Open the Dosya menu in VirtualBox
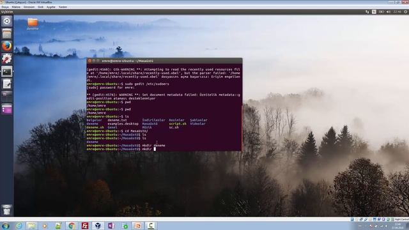Screen dimensions: 409x230 (5, 7)
